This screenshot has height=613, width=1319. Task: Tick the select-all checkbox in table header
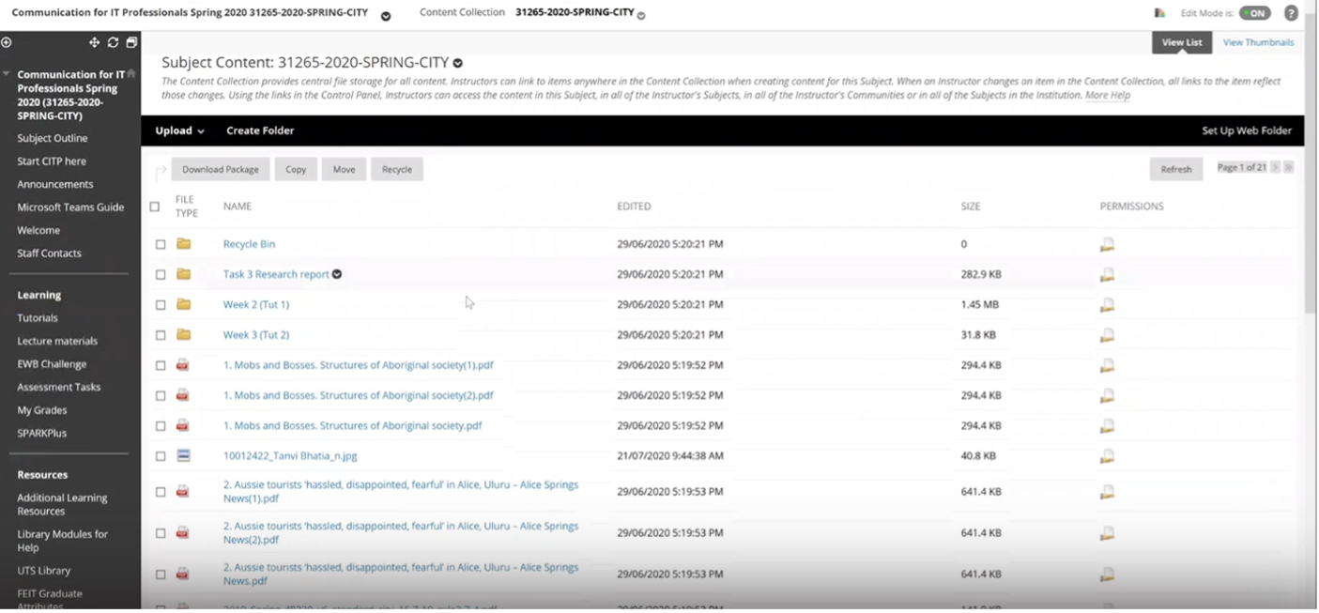click(x=155, y=207)
